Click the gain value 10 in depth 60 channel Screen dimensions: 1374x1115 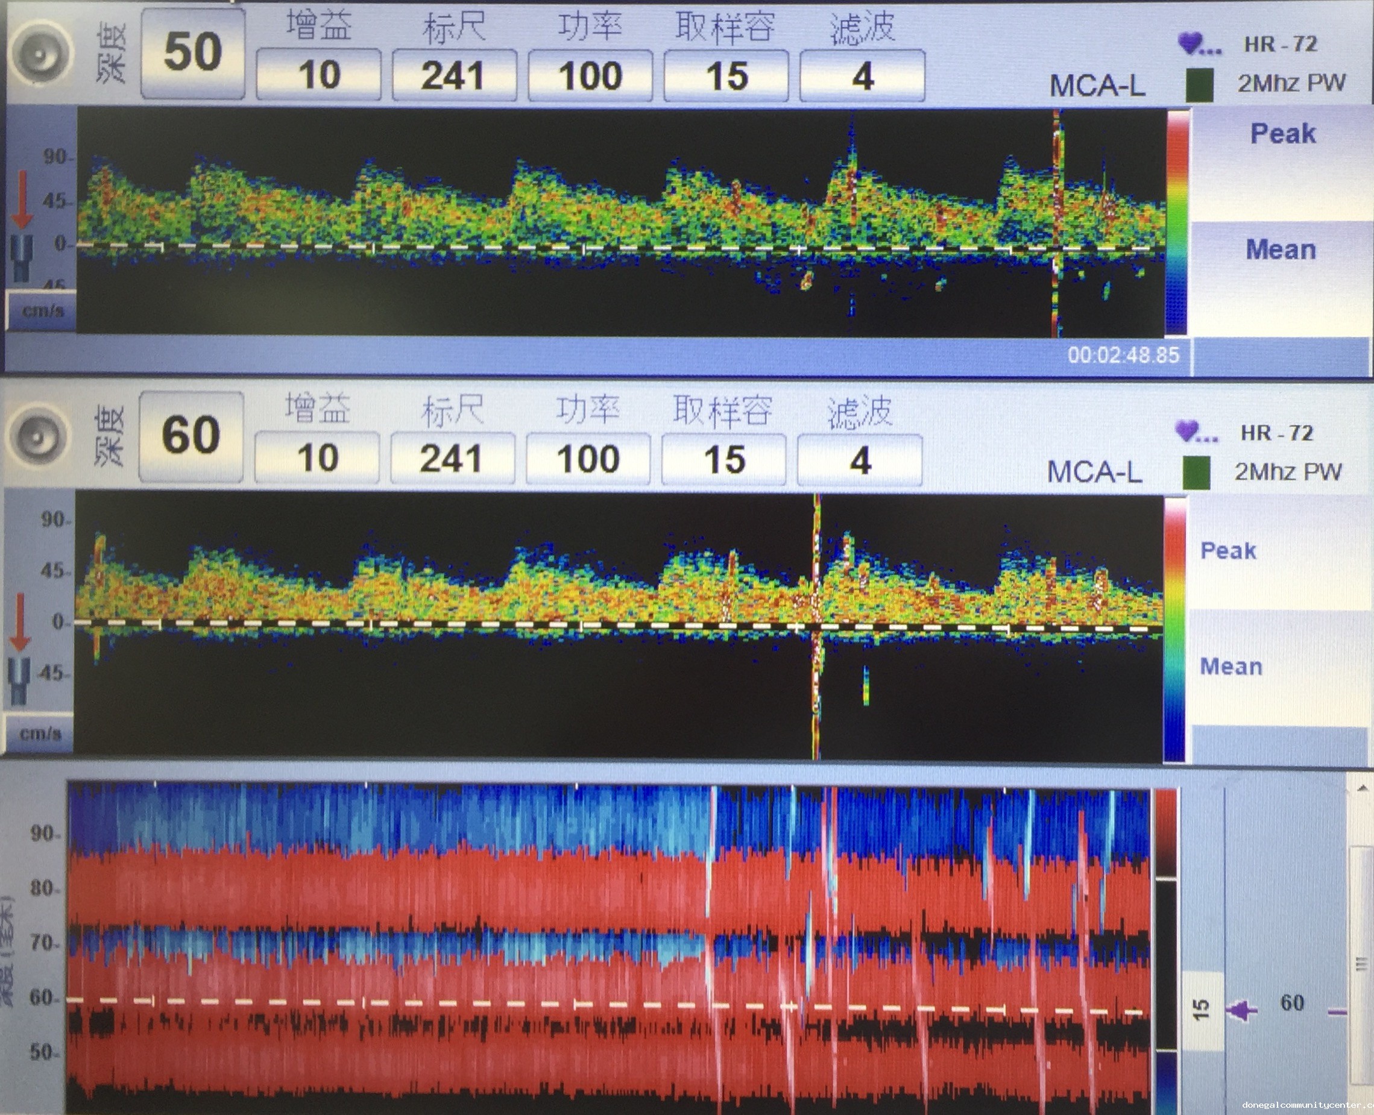pyautogui.click(x=317, y=459)
